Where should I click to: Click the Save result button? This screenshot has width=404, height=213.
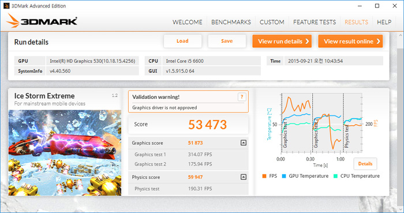[x=227, y=41]
